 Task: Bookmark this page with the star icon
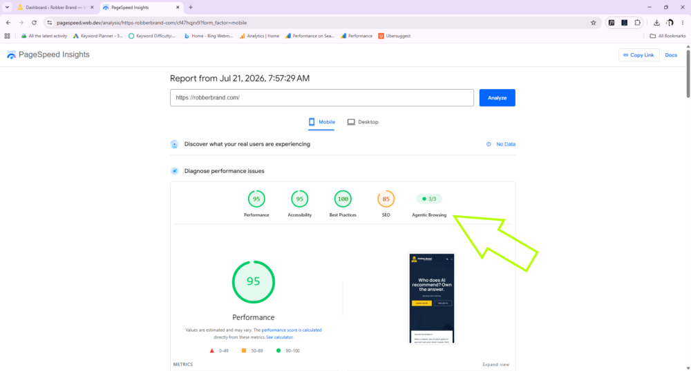[x=593, y=23]
